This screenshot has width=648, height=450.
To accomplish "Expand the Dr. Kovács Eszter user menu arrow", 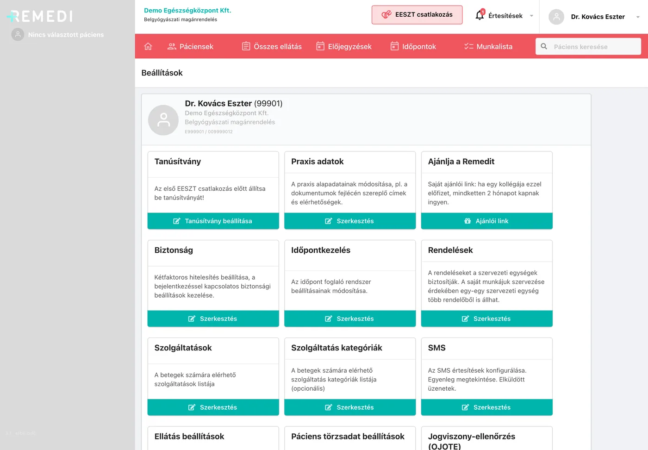I will click(638, 17).
